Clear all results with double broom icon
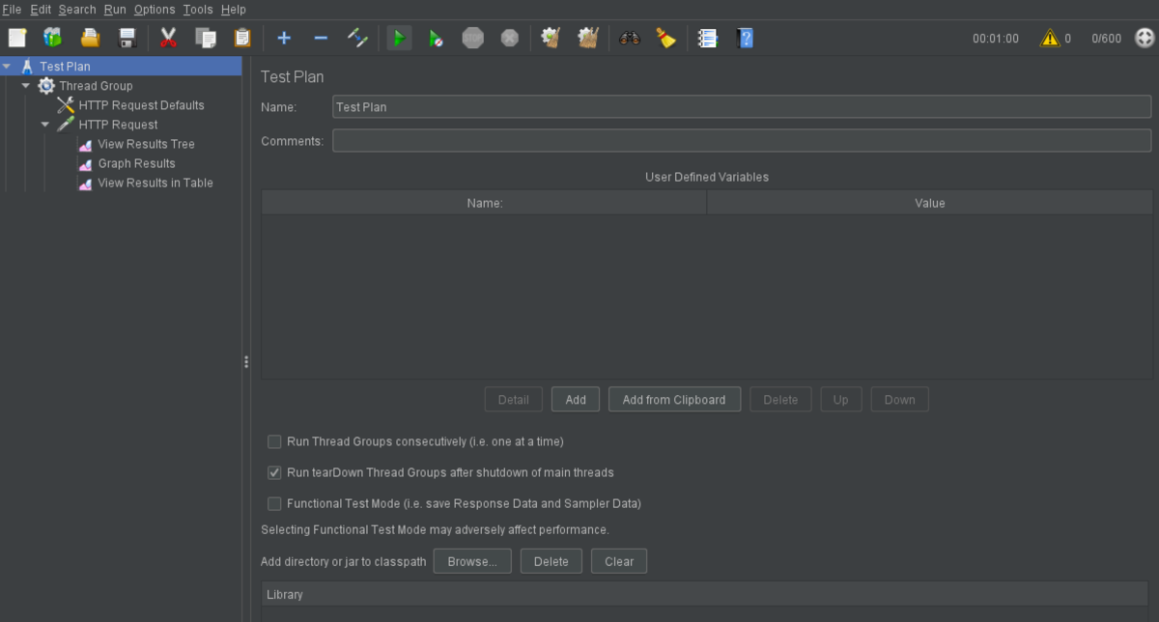 (x=588, y=38)
